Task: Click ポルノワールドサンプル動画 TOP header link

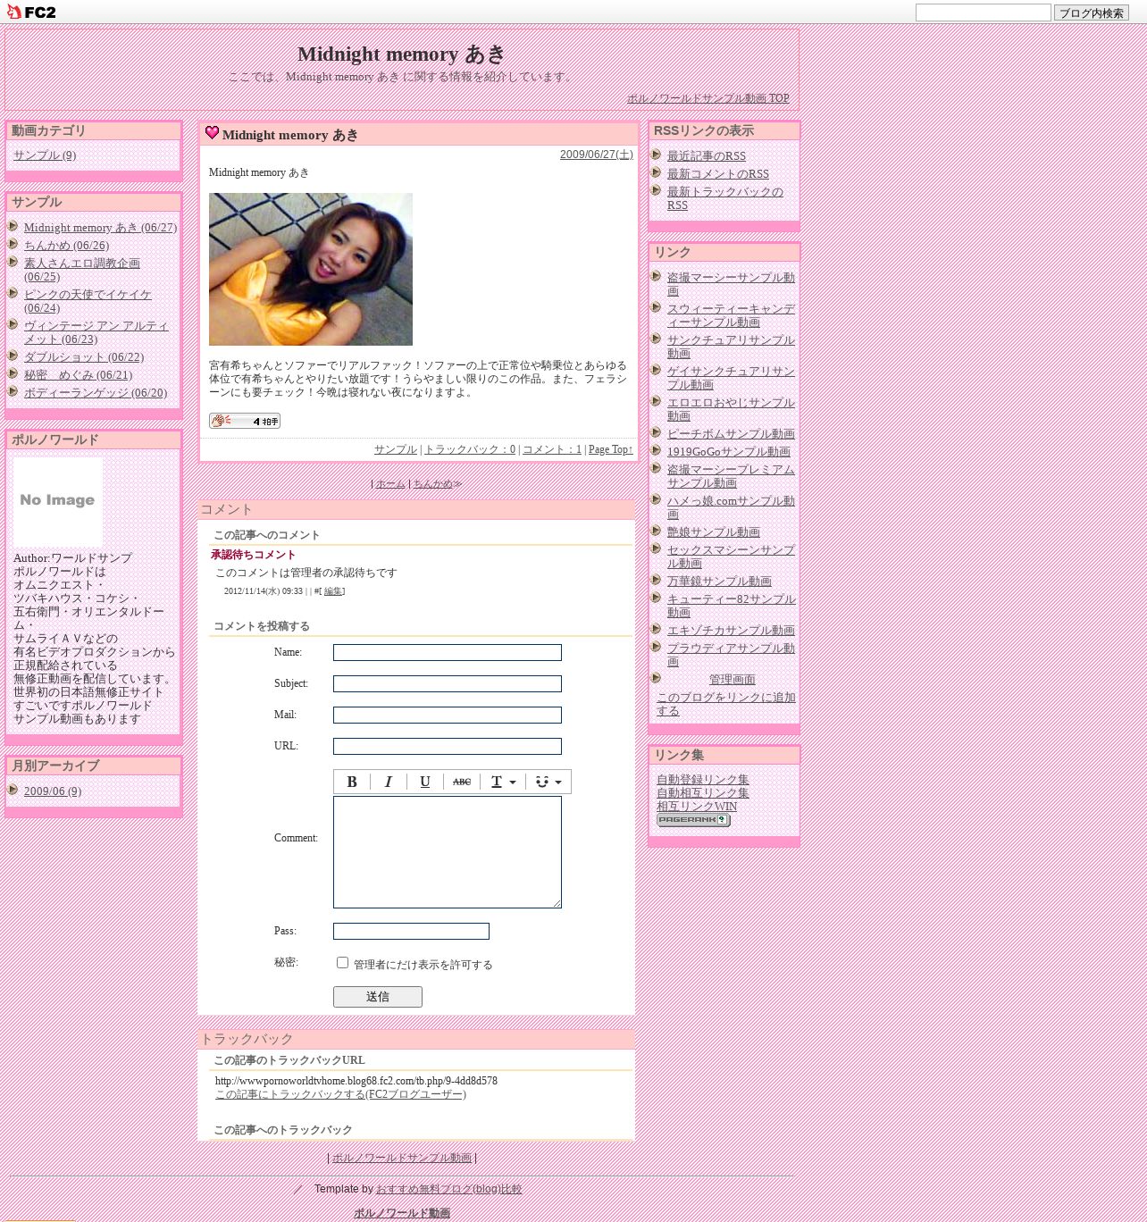Action: [x=708, y=98]
